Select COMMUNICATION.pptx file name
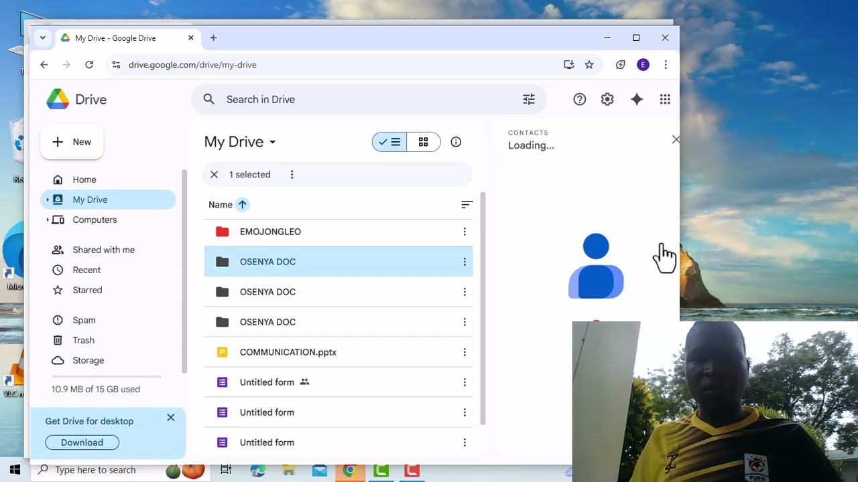 coord(288,352)
